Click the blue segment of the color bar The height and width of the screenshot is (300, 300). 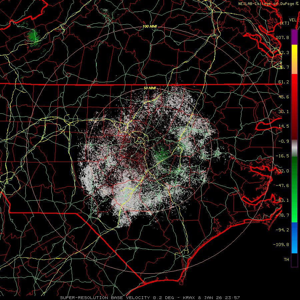tap(294, 238)
